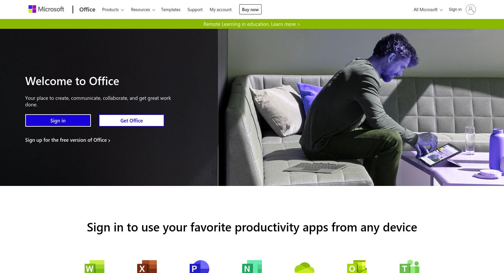Open Remote Learning Learn more banner link
504x273 pixels.
(252, 24)
